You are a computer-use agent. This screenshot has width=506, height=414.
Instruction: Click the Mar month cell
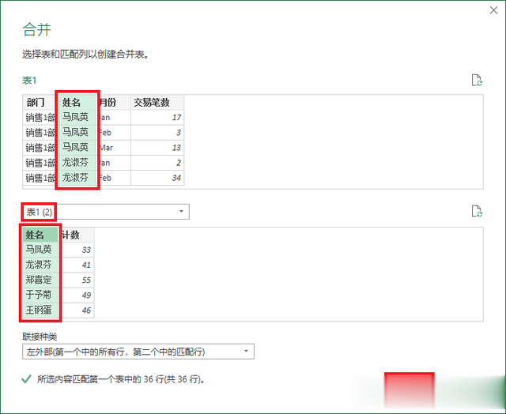click(114, 148)
